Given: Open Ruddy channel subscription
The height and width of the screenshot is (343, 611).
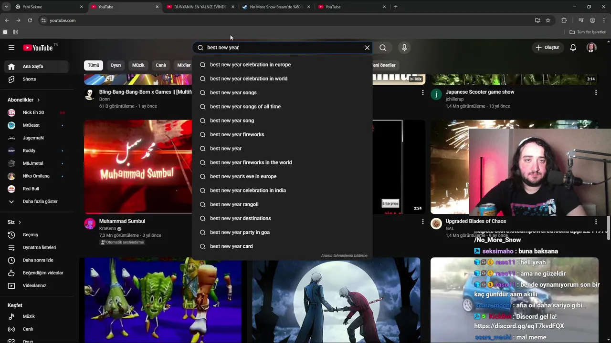Looking at the screenshot, I should (x=37, y=151).
